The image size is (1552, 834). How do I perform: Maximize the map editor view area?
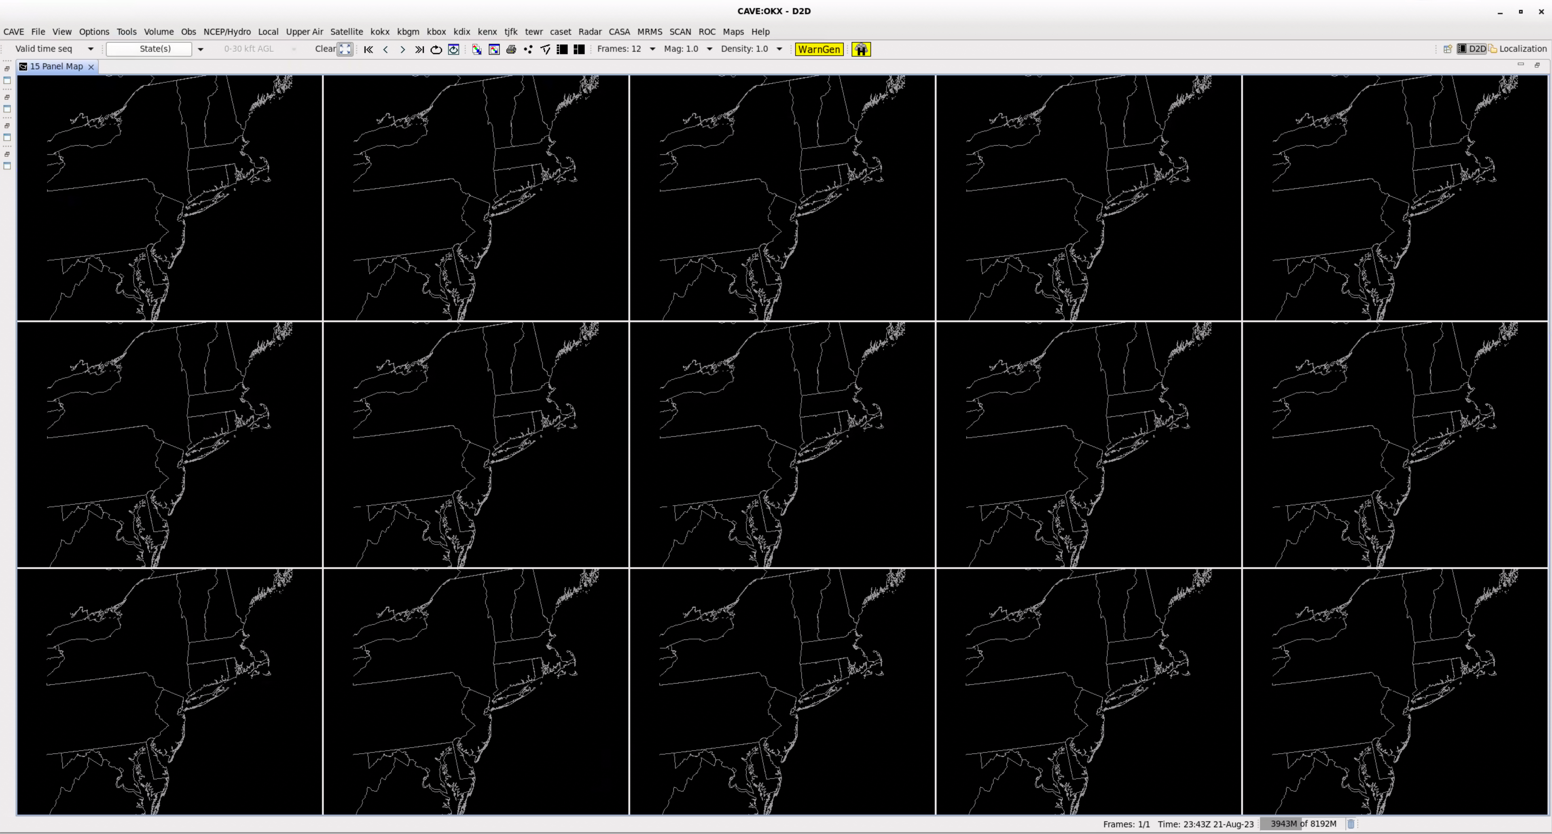pos(1537,64)
